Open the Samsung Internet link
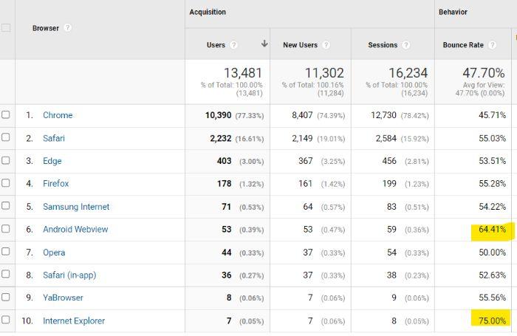The width and height of the screenshot is (517, 336). [76, 207]
